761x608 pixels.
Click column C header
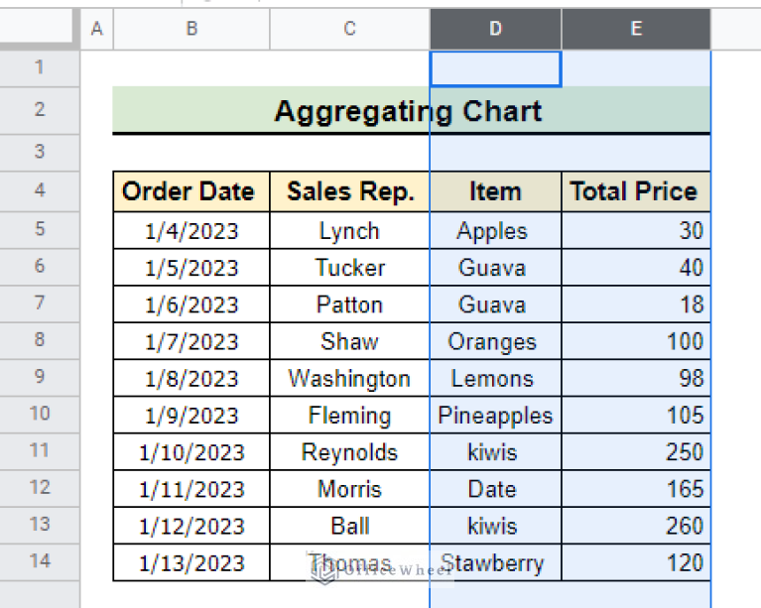pos(349,30)
